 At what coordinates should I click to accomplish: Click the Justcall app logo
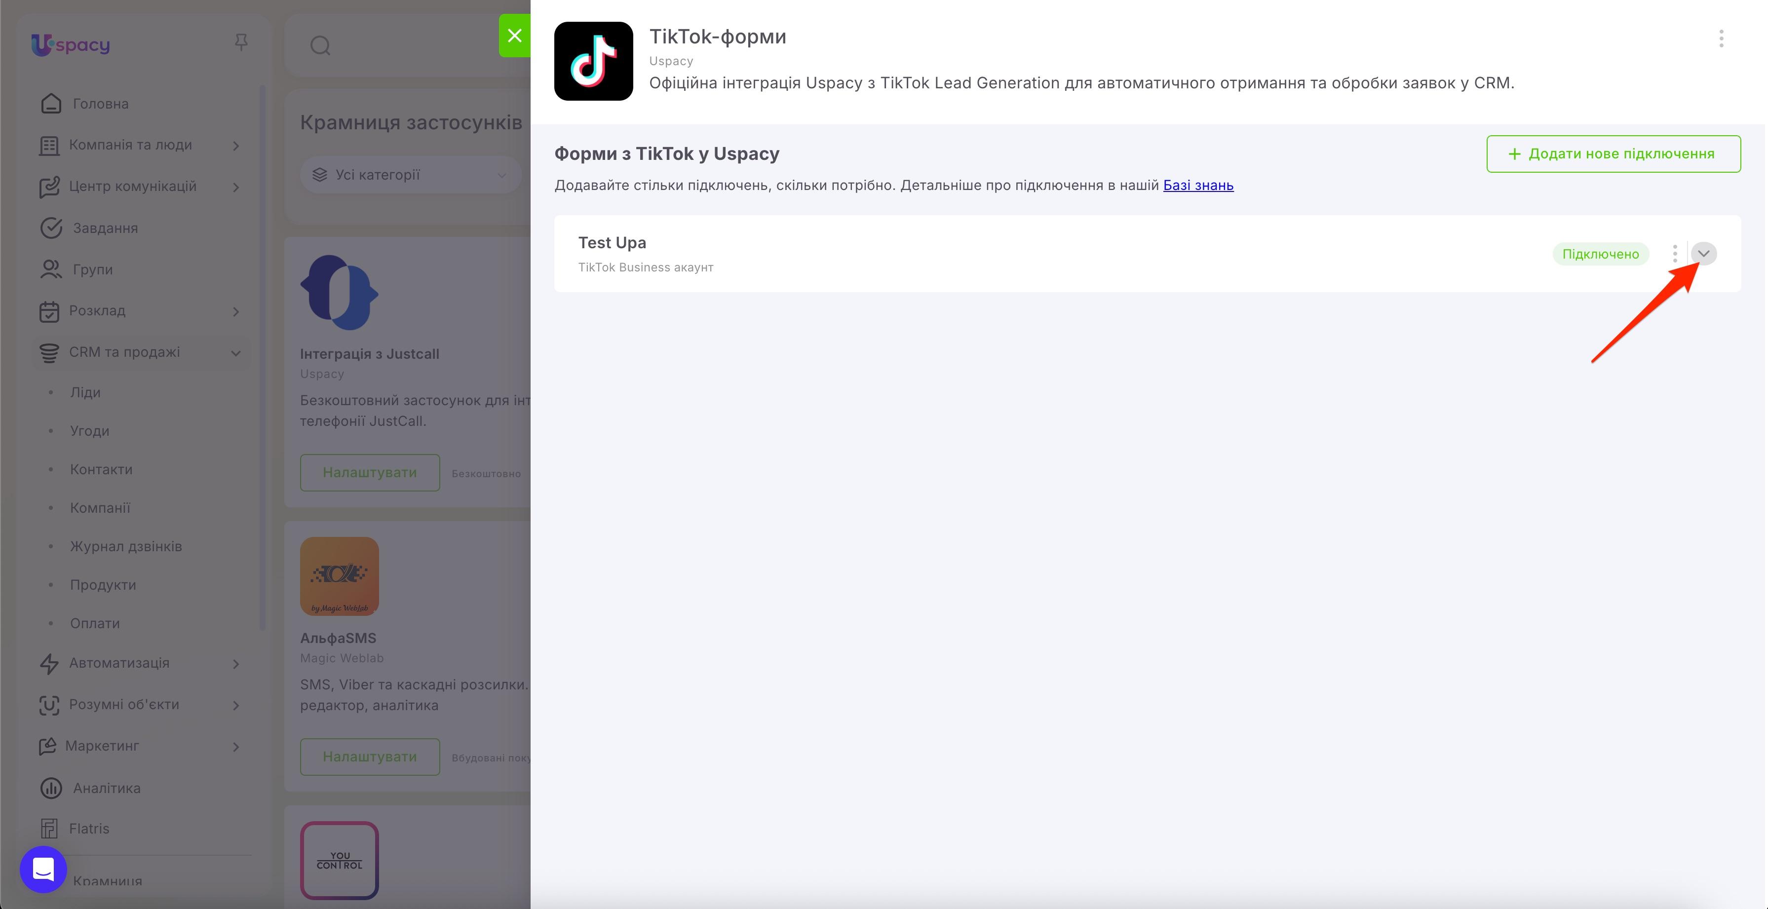coord(339,292)
